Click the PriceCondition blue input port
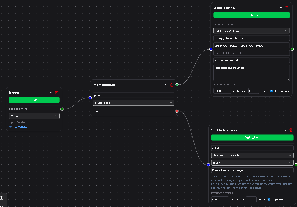 [90, 98]
